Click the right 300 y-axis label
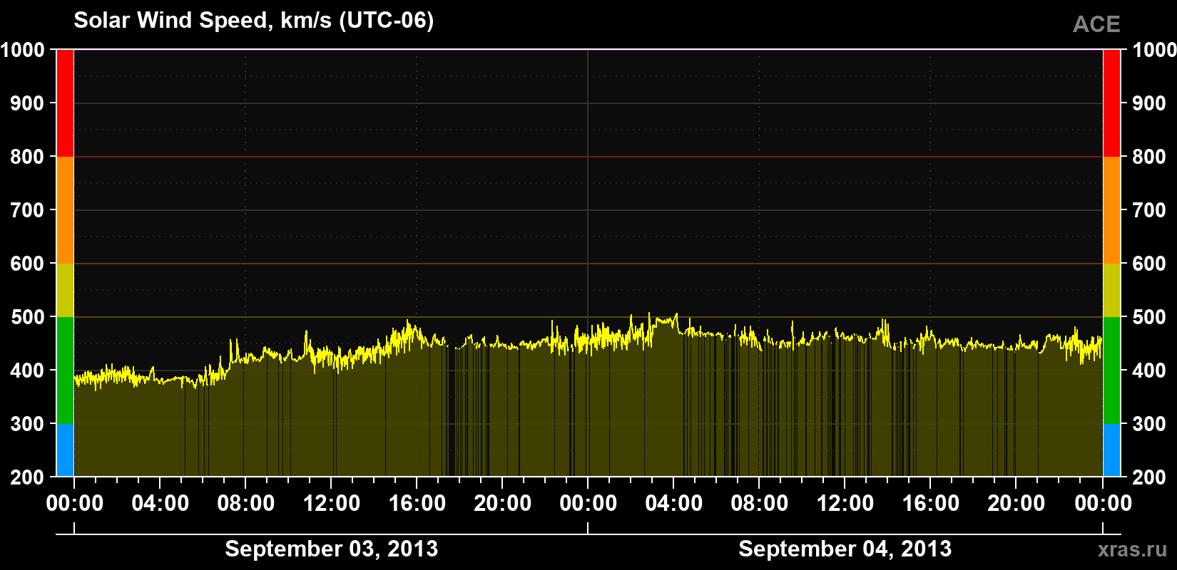 pos(1149,424)
